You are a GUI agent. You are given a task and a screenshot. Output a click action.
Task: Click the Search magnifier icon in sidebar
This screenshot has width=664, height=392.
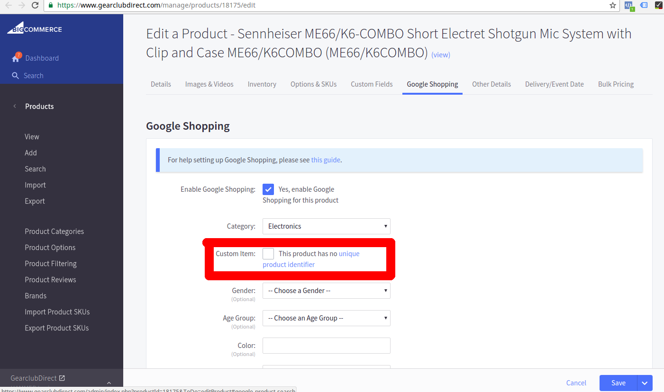(x=15, y=76)
